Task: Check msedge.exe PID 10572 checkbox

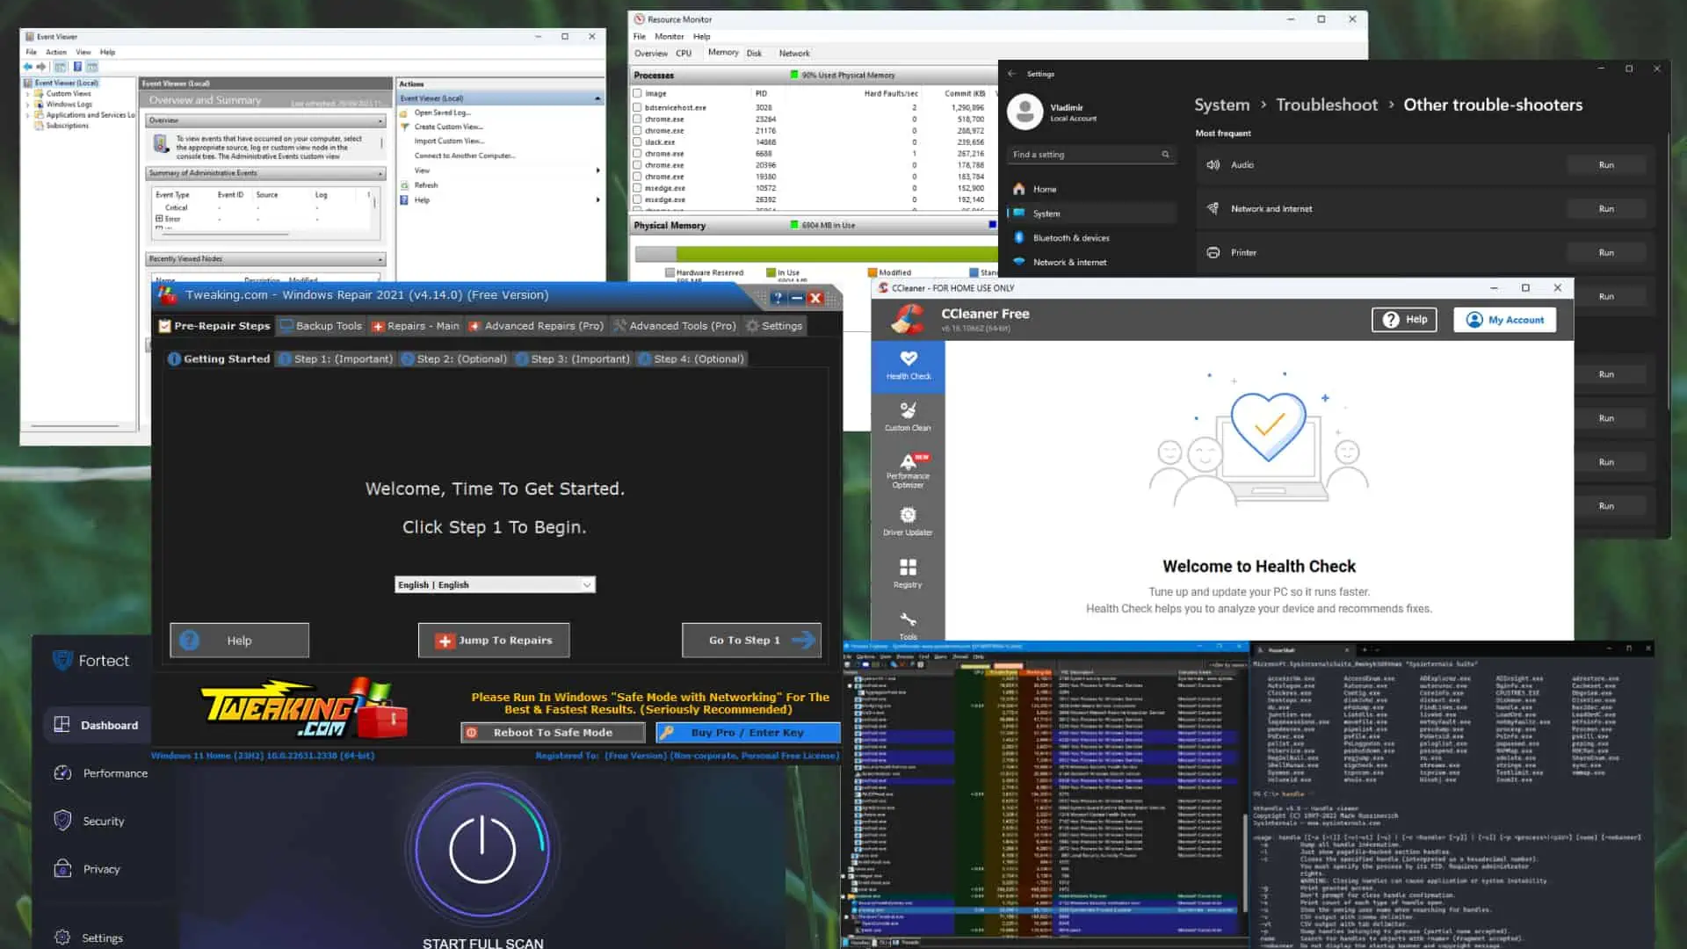Action: [638, 188]
